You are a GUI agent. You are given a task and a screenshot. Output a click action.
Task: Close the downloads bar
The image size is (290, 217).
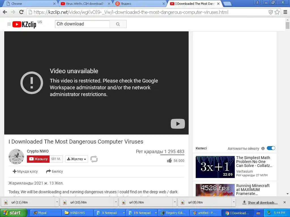click(x=285, y=202)
